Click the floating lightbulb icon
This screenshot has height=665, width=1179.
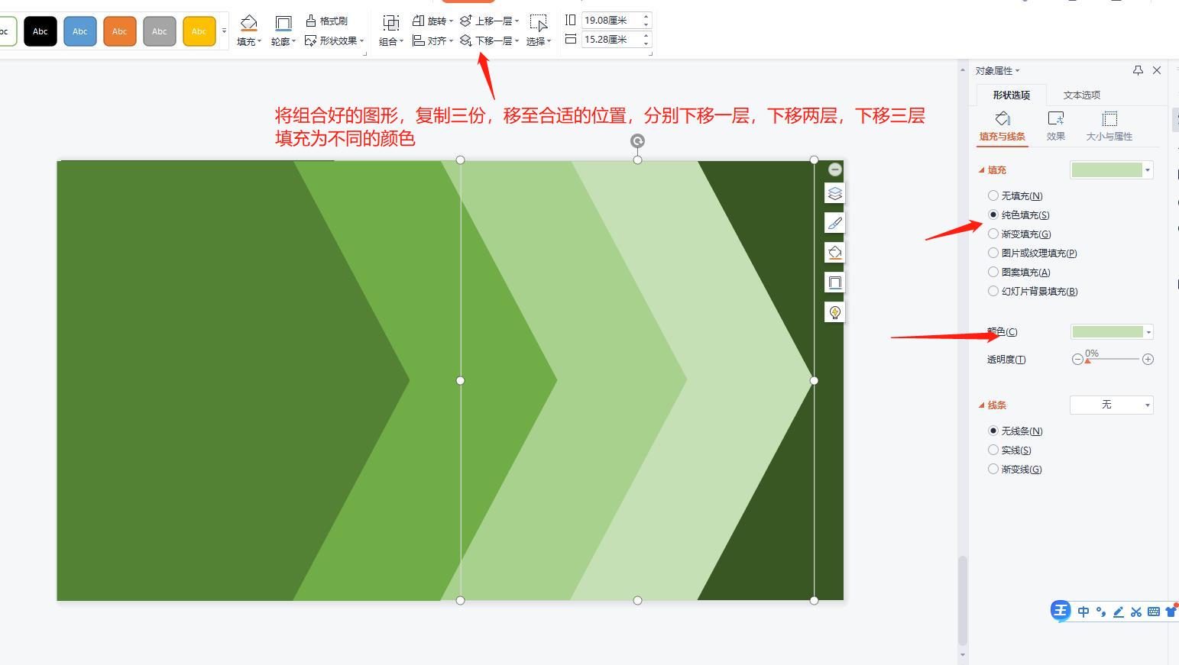click(x=835, y=312)
